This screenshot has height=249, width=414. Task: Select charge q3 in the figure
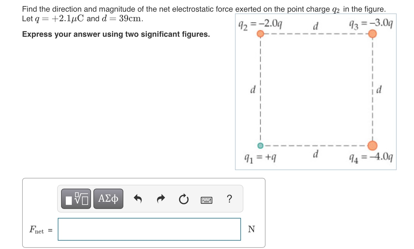(372, 33)
